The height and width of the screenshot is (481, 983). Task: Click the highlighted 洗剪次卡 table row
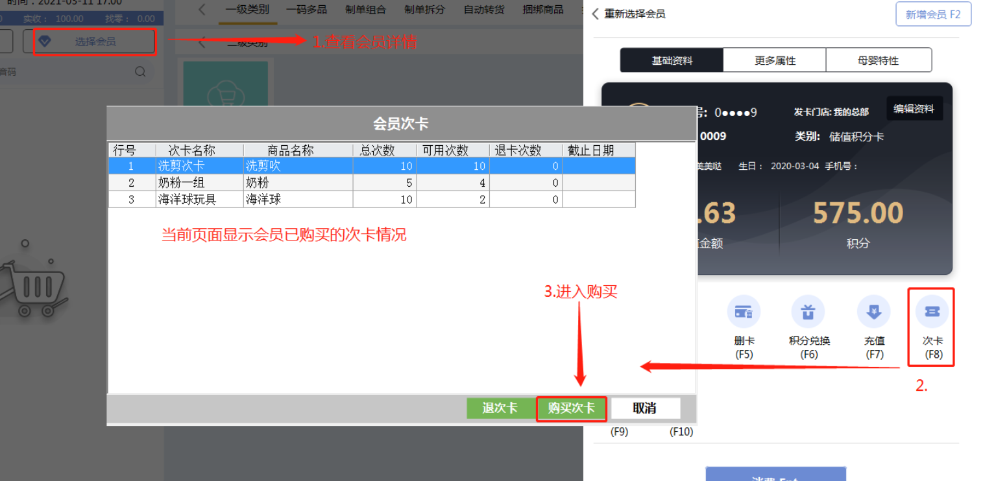pos(260,166)
